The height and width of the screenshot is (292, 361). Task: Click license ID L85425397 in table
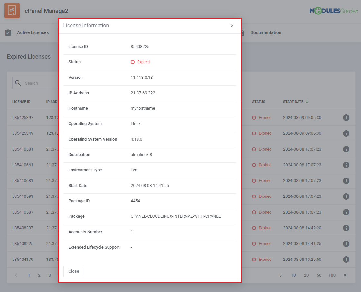click(x=23, y=118)
